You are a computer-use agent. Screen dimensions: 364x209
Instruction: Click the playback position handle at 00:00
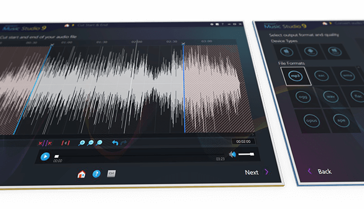point(56,156)
